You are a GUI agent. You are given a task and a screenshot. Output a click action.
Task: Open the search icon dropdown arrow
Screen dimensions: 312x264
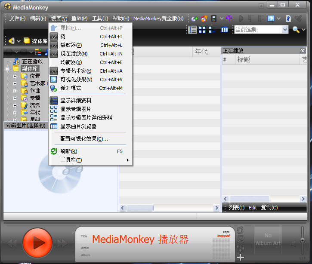[x=304, y=30]
